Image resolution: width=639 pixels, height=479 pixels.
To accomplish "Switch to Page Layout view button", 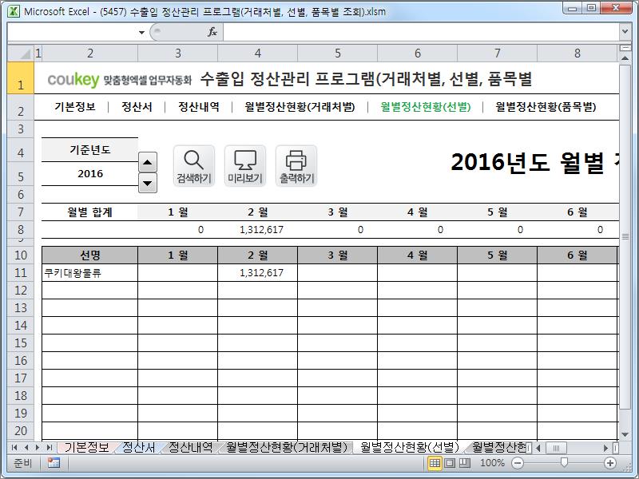I will pos(450,463).
